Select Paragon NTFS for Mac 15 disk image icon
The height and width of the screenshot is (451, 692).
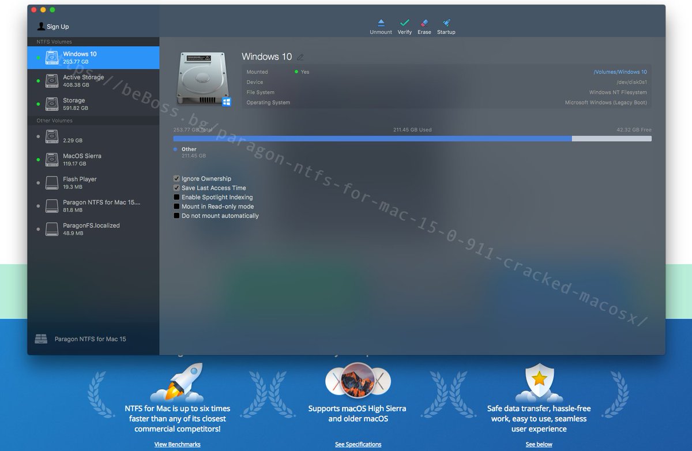pyautogui.click(x=52, y=206)
